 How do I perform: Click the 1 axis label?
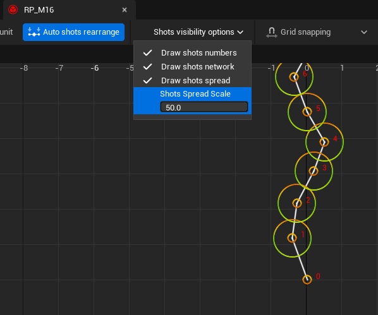tap(342, 68)
